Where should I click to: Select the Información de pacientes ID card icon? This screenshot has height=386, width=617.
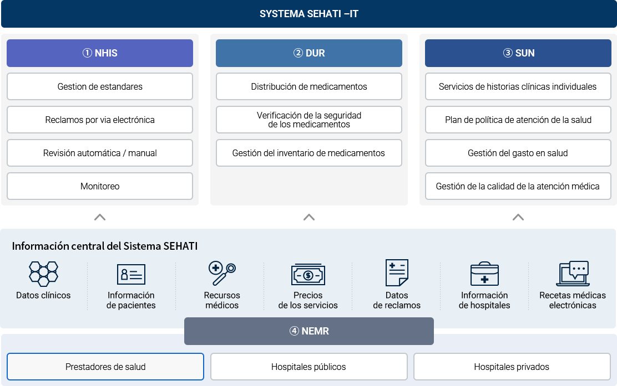tap(131, 274)
